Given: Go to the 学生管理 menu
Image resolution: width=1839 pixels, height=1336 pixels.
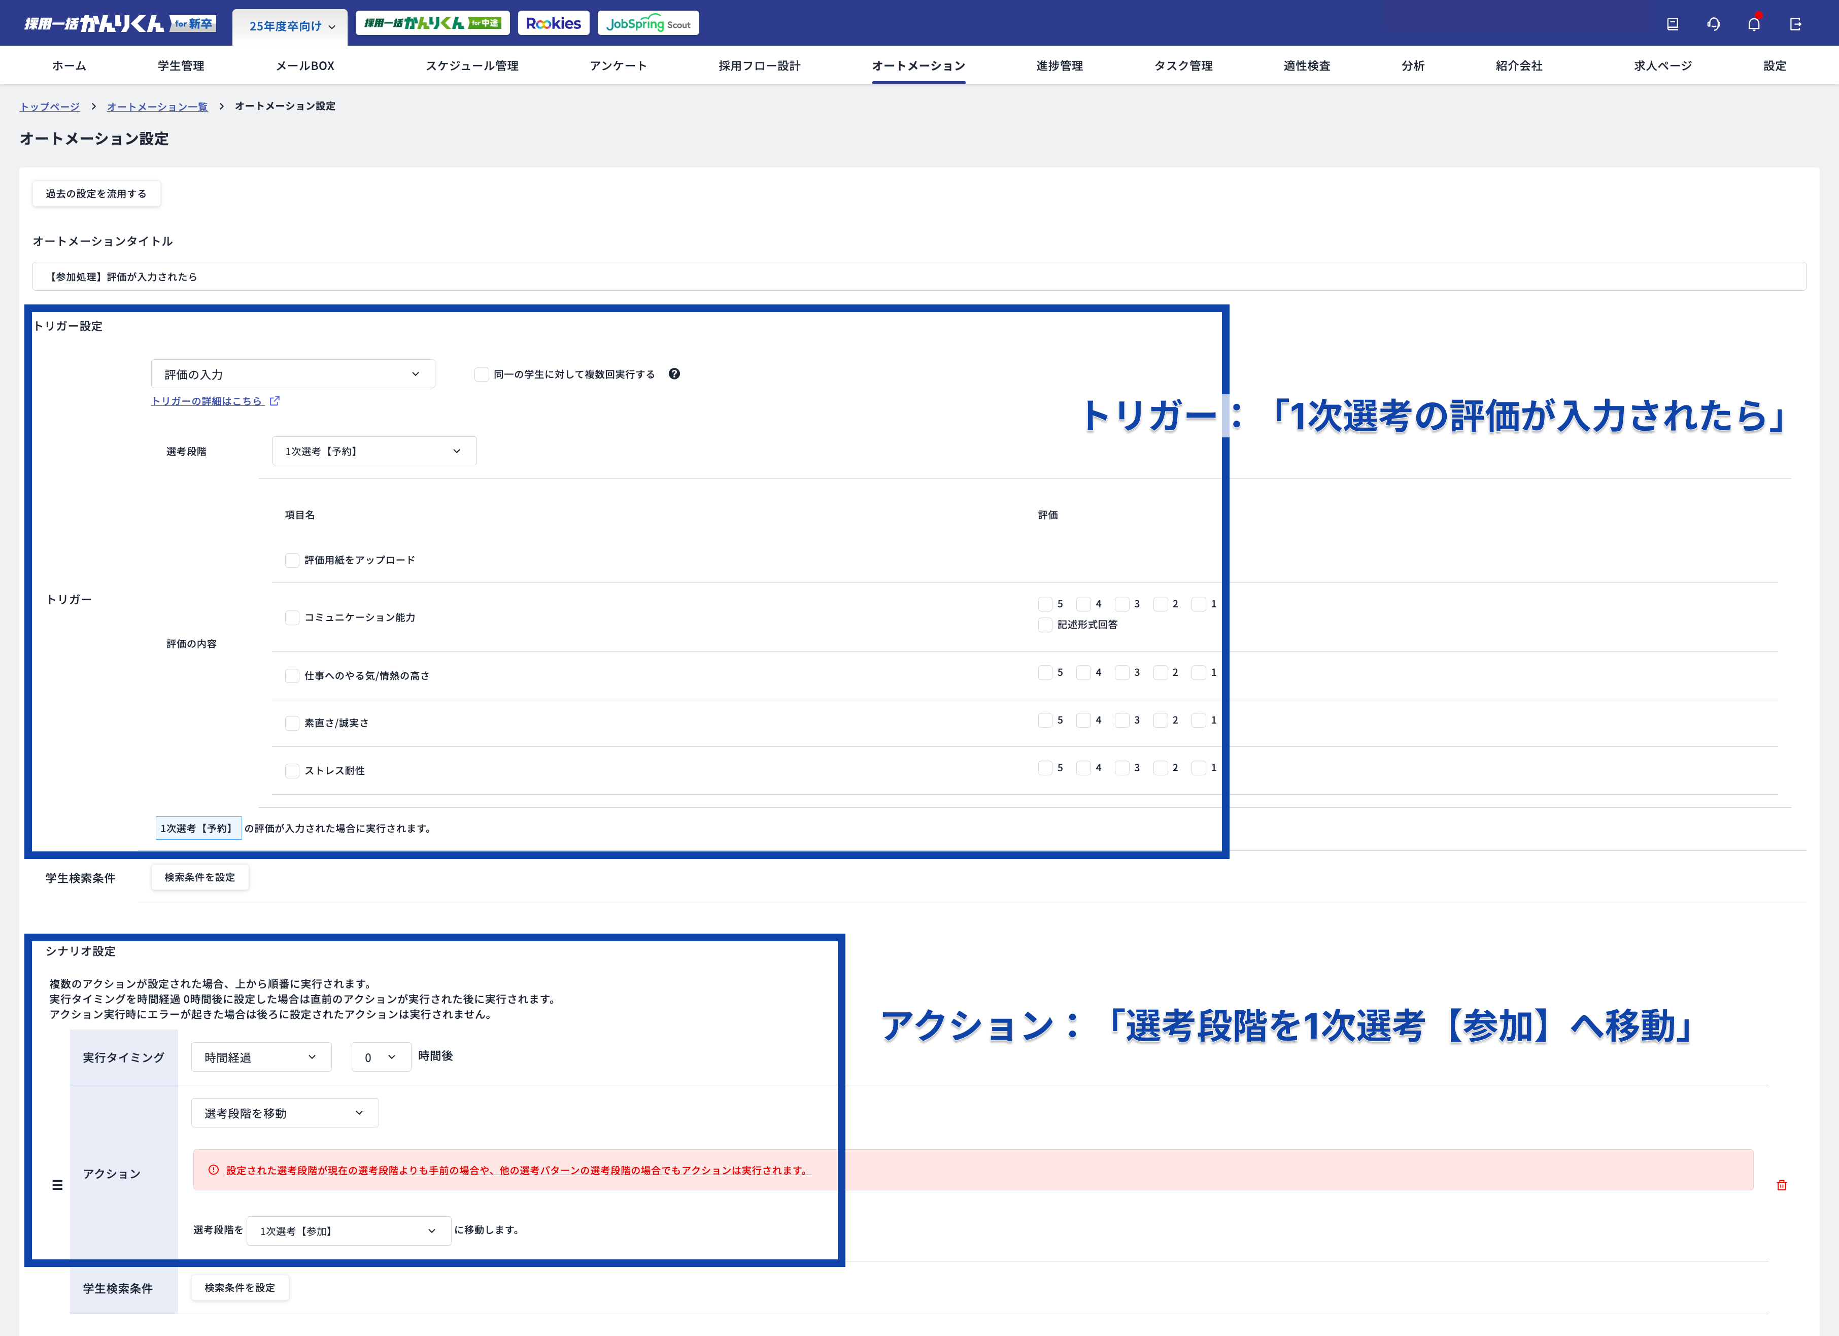Looking at the screenshot, I should pyautogui.click(x=181, y=65).
